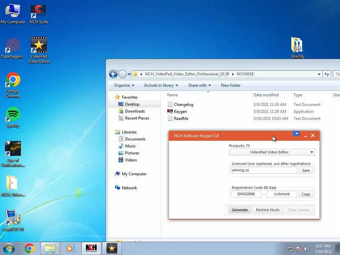Open recent locations dropdown arrow
Viewport: 340px width, 255px height.
129,74
